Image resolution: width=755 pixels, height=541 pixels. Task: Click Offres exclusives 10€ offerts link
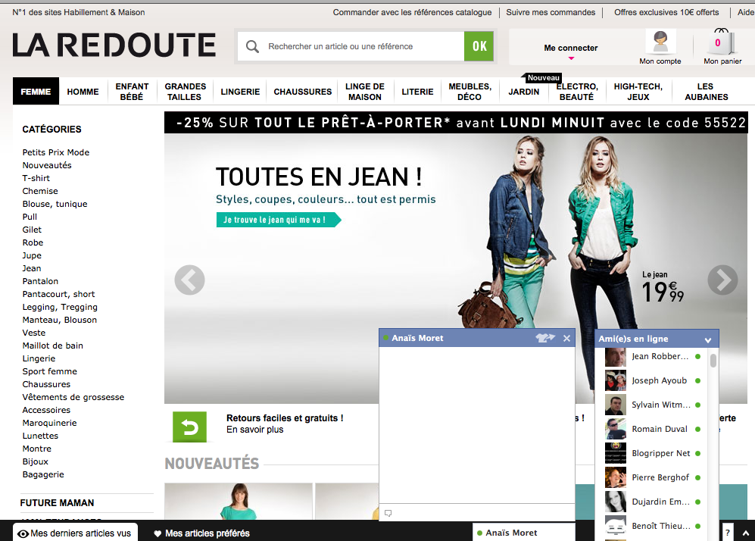666,13
